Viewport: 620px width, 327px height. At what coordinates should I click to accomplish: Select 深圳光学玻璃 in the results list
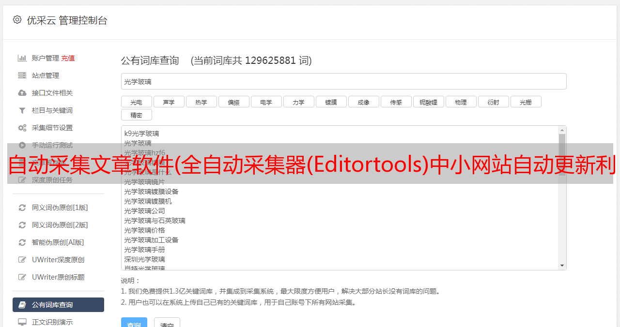coord(144,259)
